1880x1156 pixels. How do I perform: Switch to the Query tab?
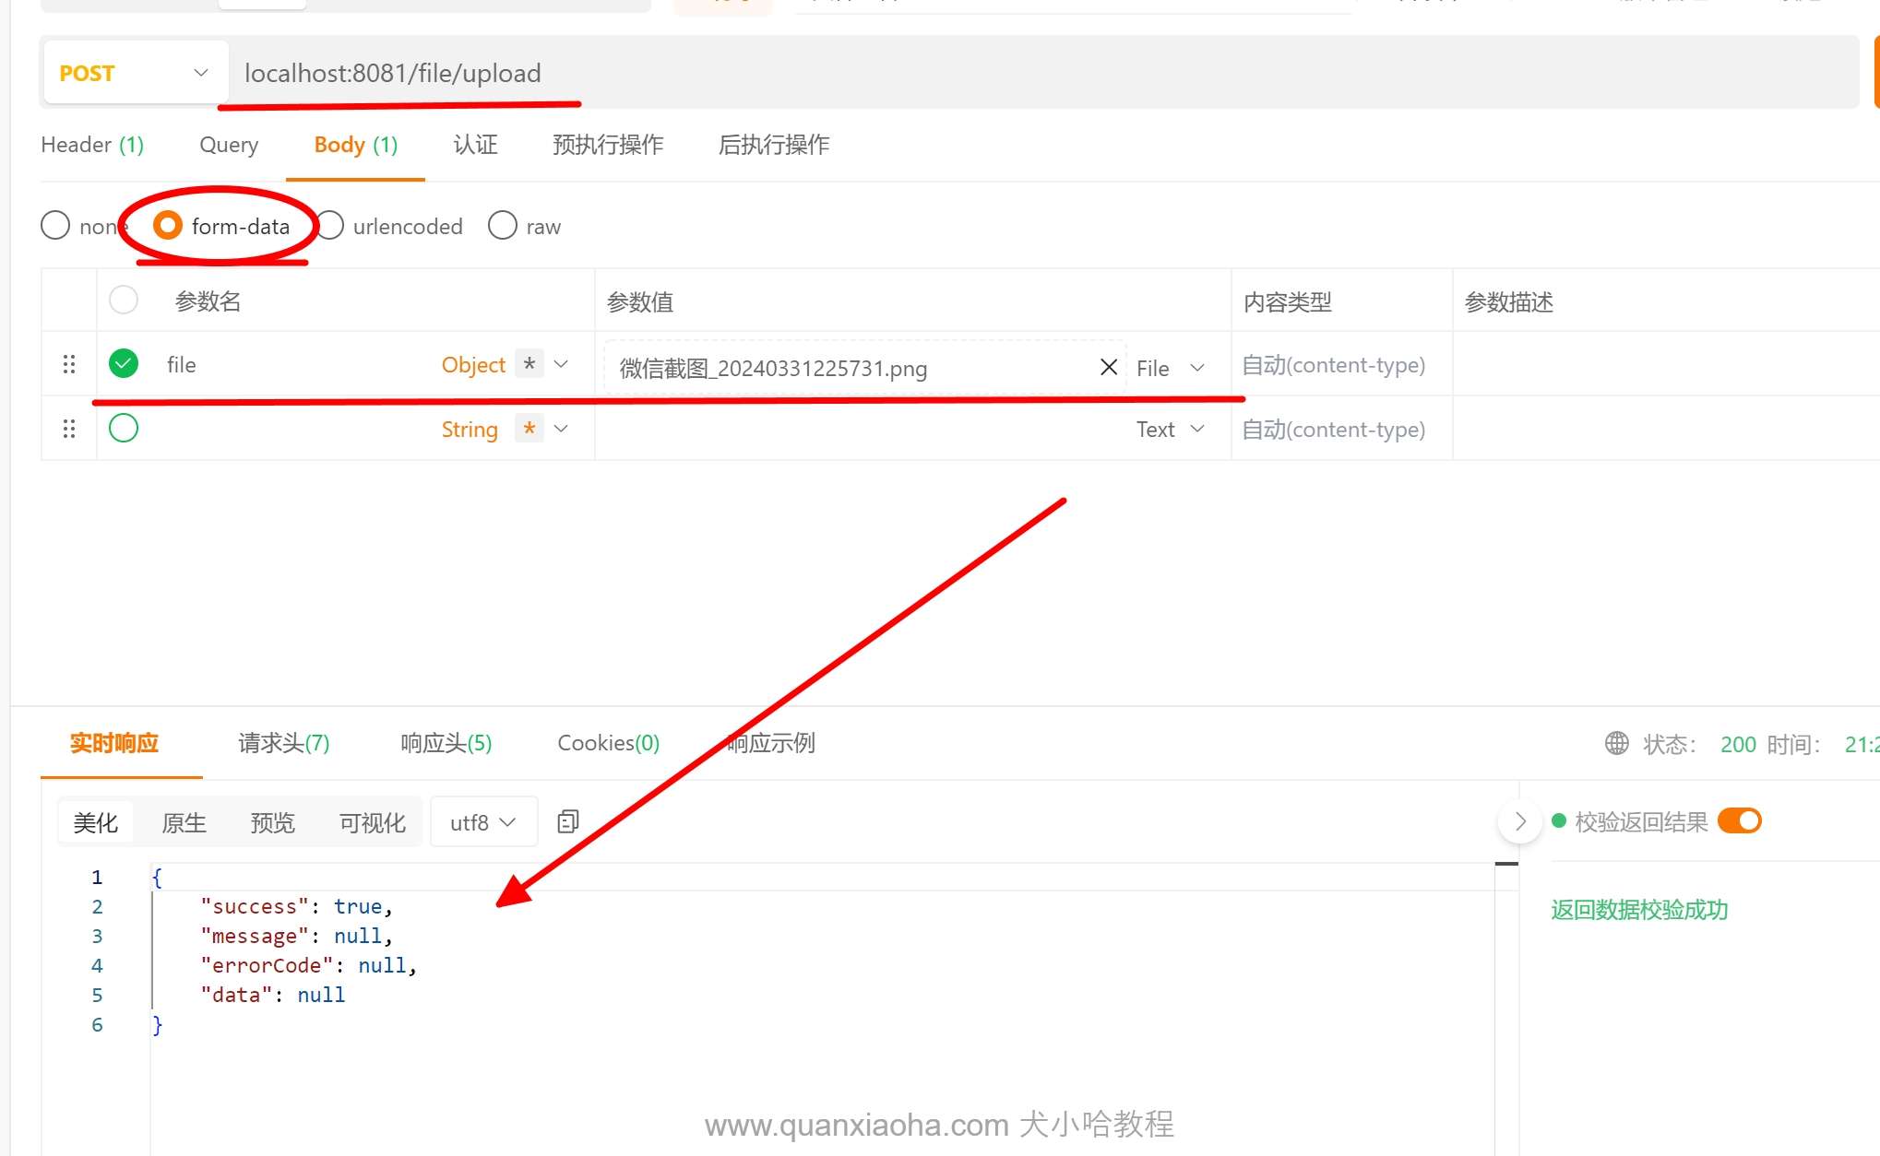click(x=229, y=145)
